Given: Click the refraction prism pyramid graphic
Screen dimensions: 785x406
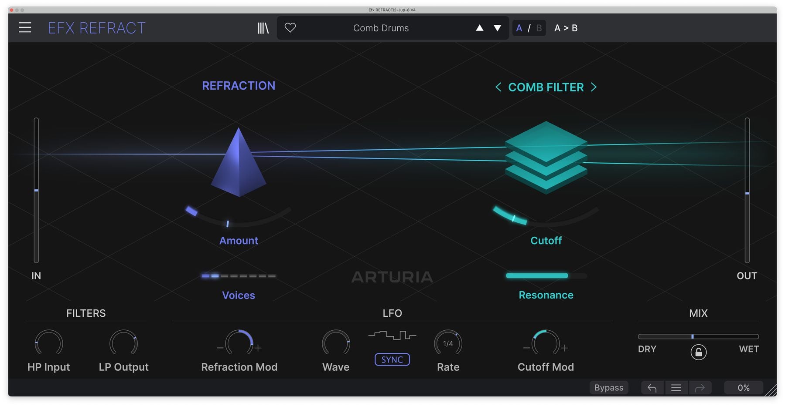Looking at the screenshot, I should point(239,162).
